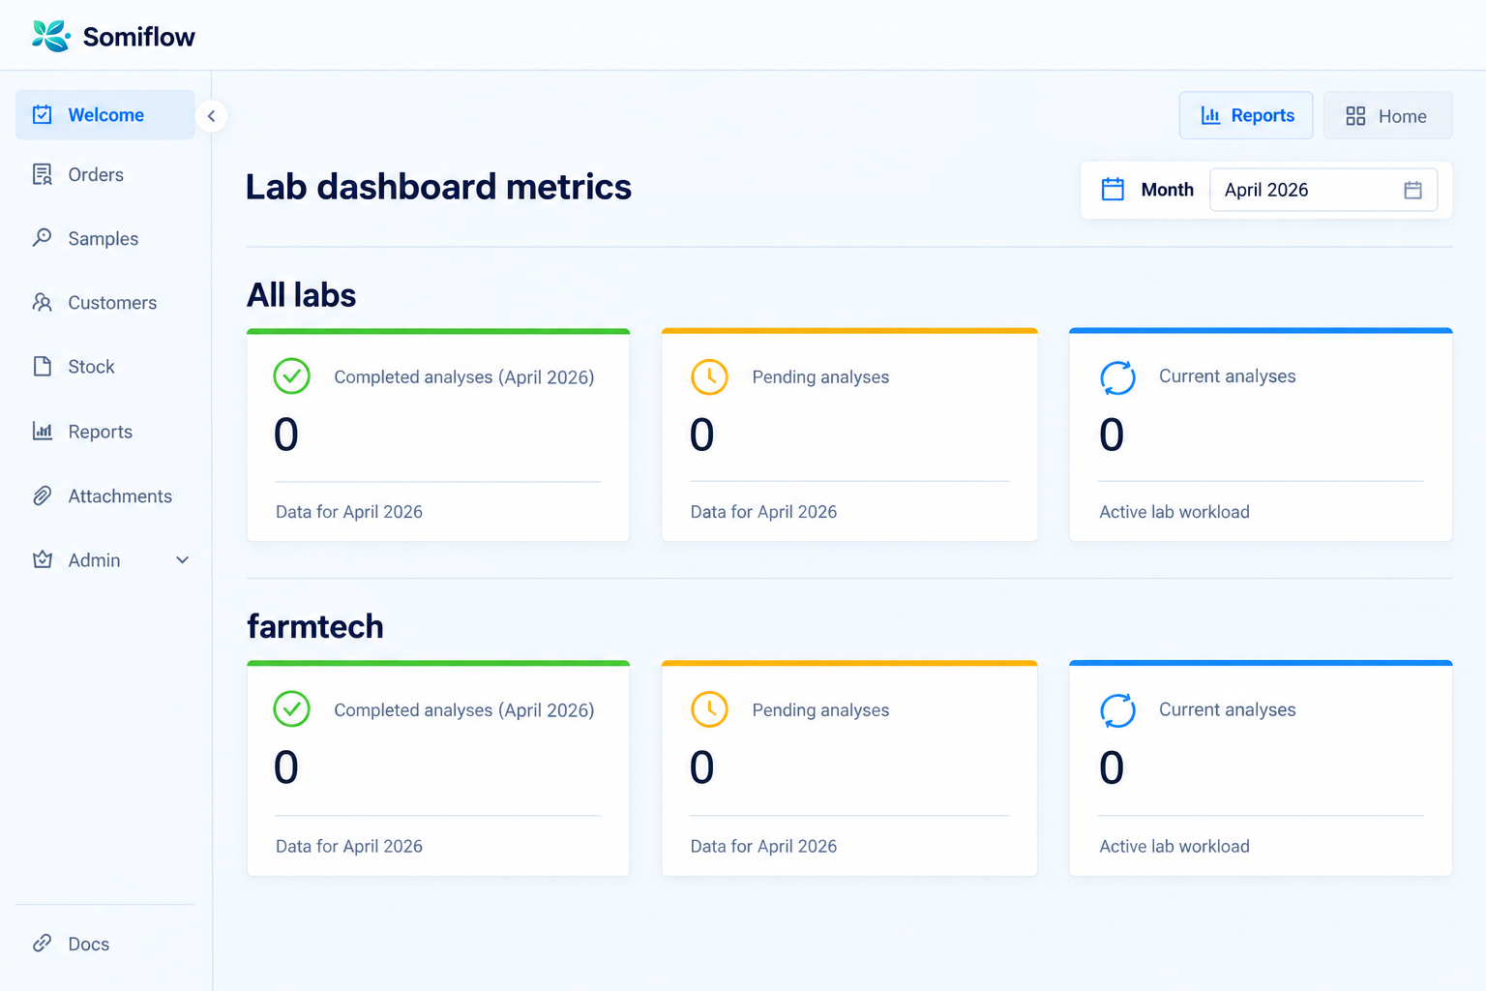Click the Orders receipt icon in sidebar
The width and height of the screenshot is (1486, 991).
point(43,174)
